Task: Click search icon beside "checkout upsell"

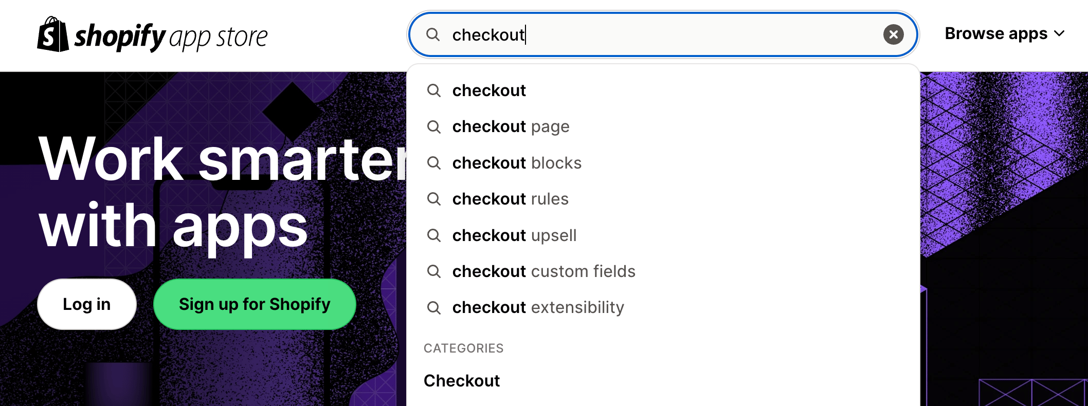Action: click(434, 235)
